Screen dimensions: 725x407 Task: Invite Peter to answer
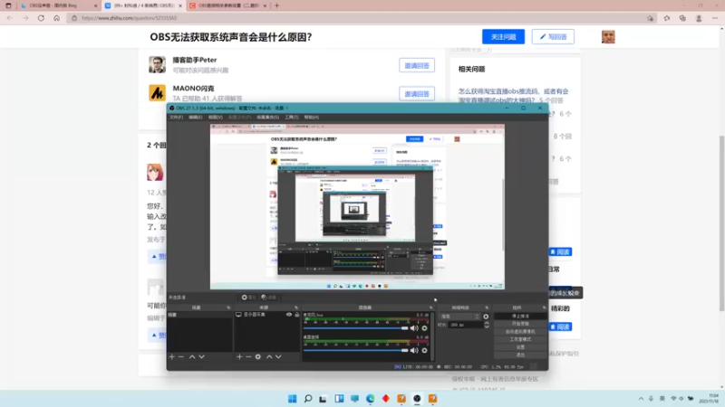[417, 65]
